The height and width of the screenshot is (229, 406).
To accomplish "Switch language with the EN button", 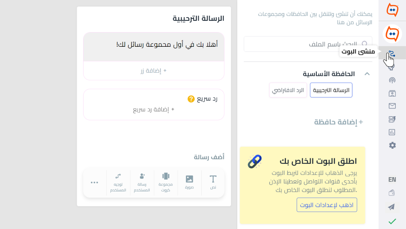I will 392,180.
